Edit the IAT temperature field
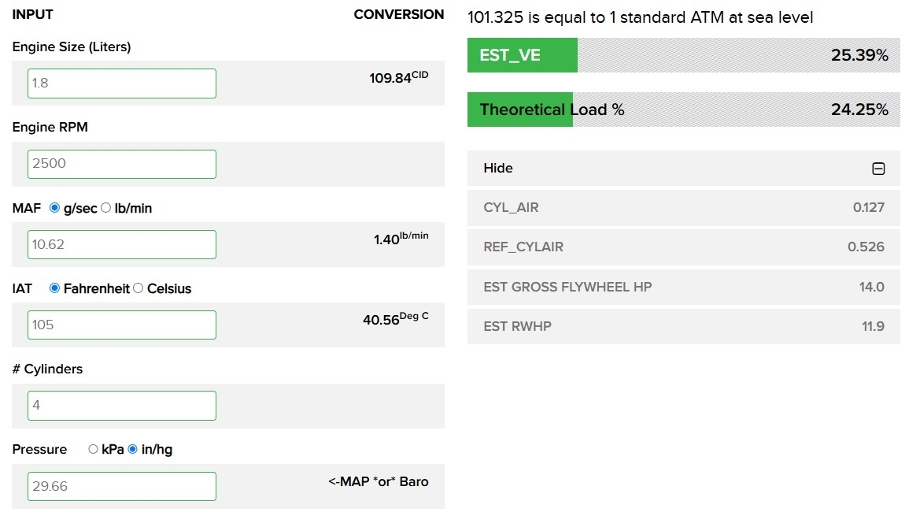Screen dimensions: 920x516 [x=122, y=325]
